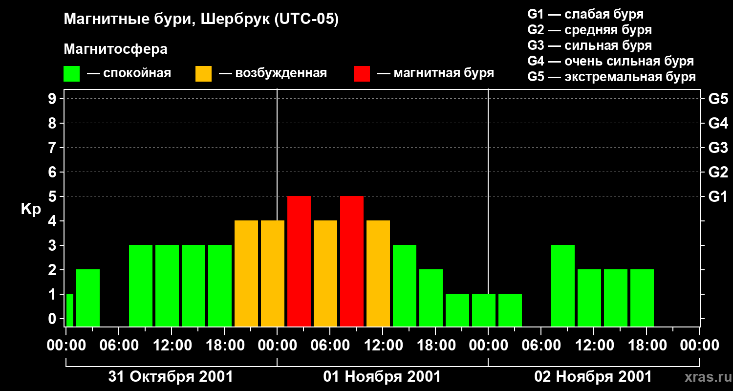Click the red 'магнитная буря' legend swatch

(362, 74)
